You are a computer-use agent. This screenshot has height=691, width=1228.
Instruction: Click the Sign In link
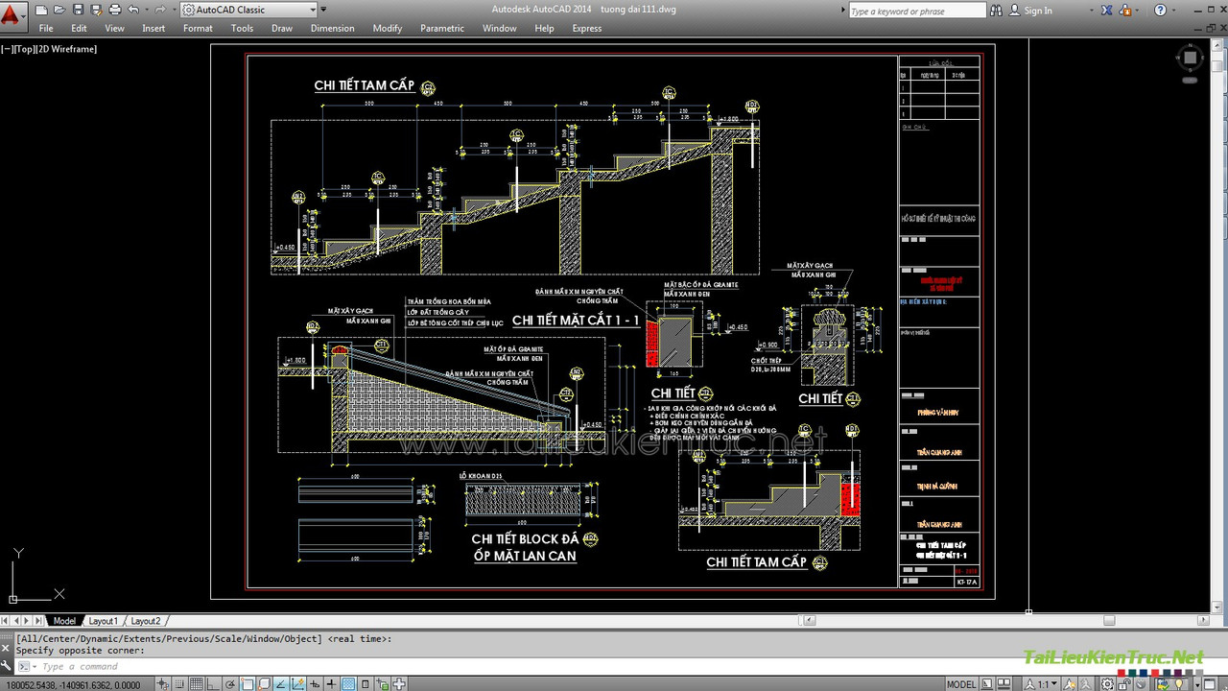(x=1038, y=11)
